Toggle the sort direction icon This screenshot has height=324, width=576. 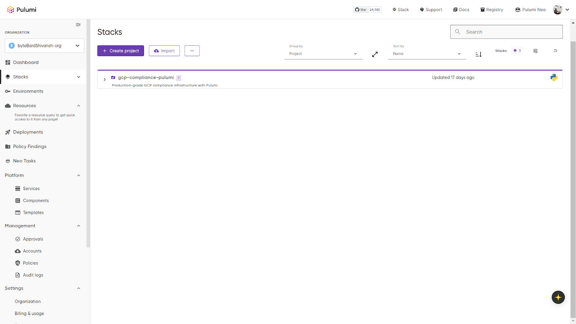point(478,54)
